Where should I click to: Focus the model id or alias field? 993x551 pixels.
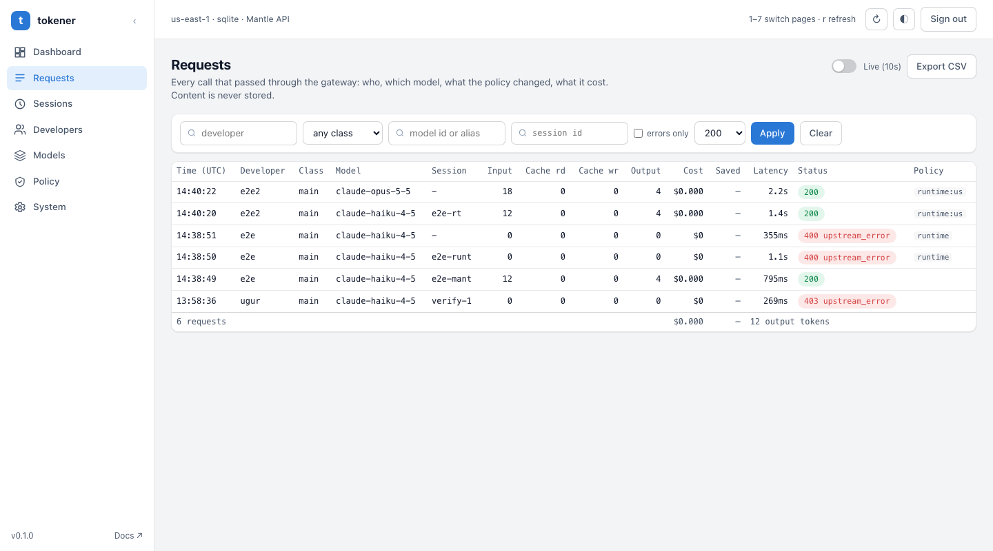click(x=447, y=134)
